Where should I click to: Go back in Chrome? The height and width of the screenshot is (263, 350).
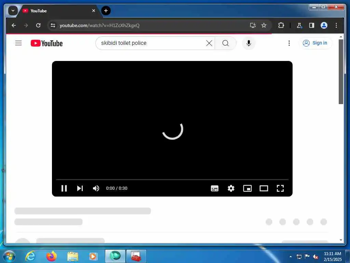14,25
